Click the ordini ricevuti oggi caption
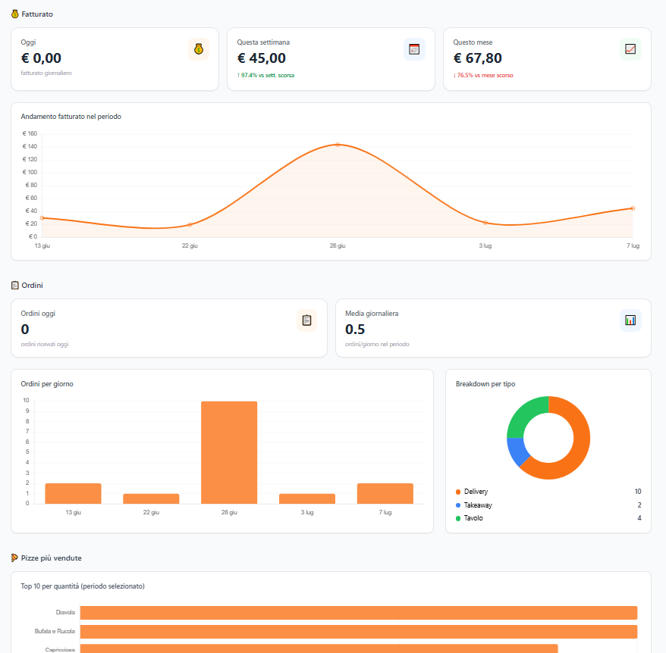 [45, 344]
